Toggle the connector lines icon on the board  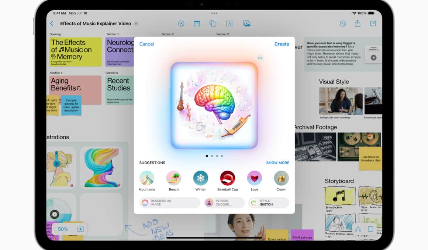coord(358,229)
